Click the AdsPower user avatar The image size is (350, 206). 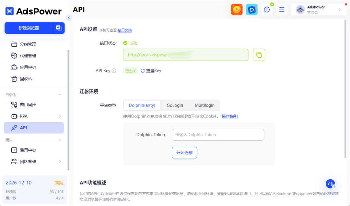pos(300,10)
